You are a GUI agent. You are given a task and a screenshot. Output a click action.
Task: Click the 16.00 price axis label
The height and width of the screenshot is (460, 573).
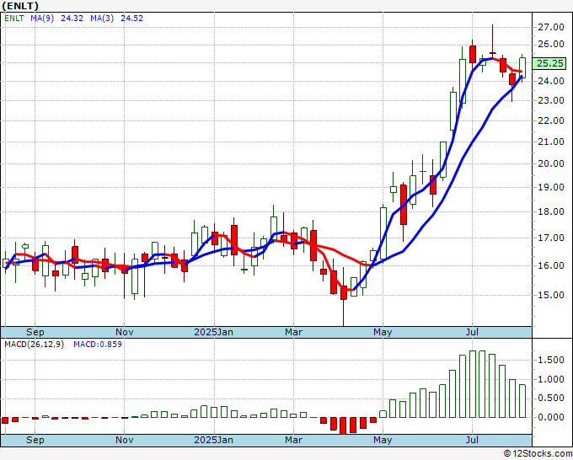(551, 265)
